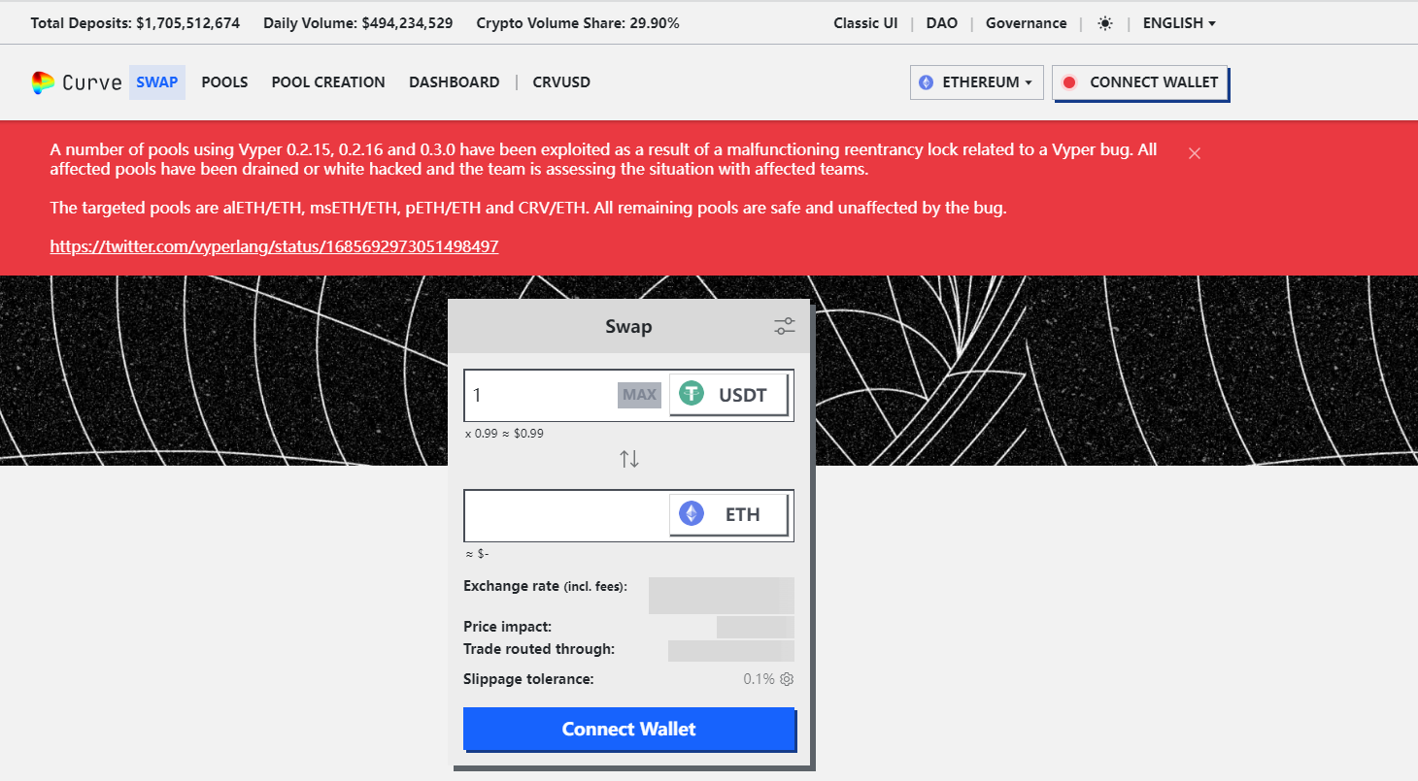Click the Price impact label
This screenshot has width=1418, height=781.
pyautogui.click(x=508, y=627)
